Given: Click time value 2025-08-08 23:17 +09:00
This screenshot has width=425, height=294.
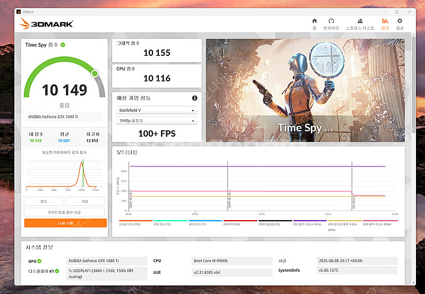Looking at the screenshot, I should coord(357,261).
